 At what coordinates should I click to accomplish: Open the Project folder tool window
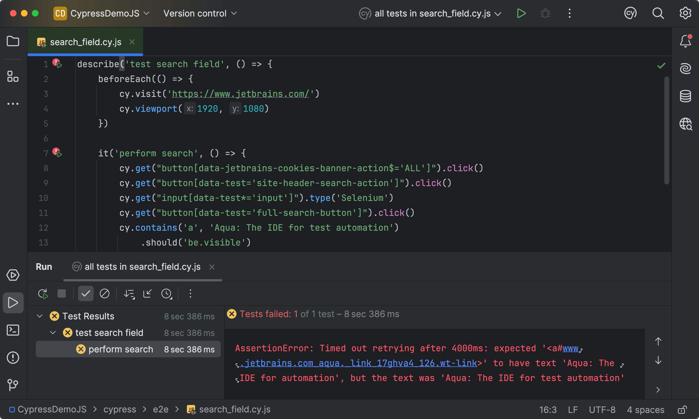coord(13,41)
